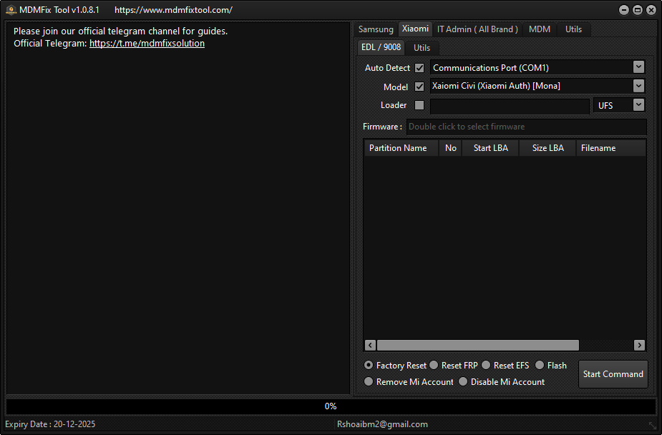Open the Xaiomi Civi model dropdown
The height and width of the screenshot is (435, 662).
click(x=638, y=86)
